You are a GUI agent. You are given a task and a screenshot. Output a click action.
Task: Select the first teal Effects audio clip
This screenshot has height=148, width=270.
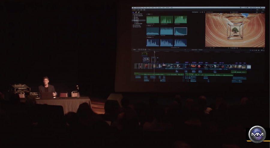coord(153,31)
